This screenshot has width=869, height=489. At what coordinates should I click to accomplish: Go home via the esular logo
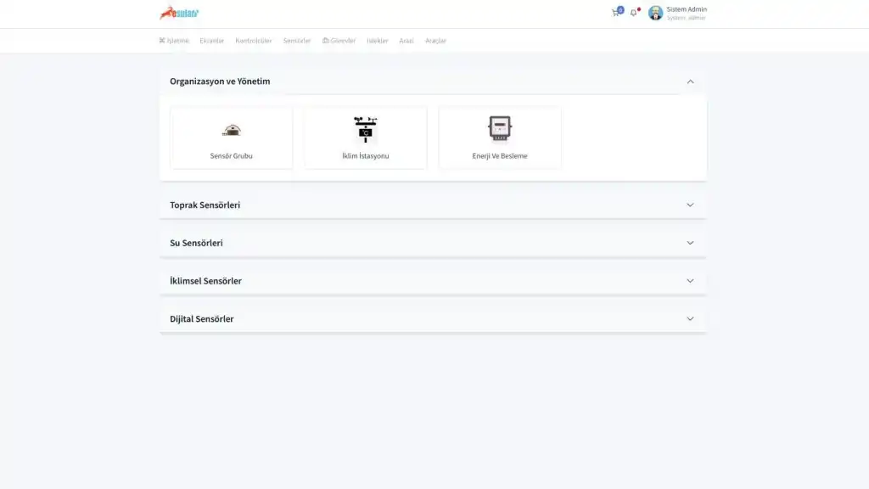(179, 13)
